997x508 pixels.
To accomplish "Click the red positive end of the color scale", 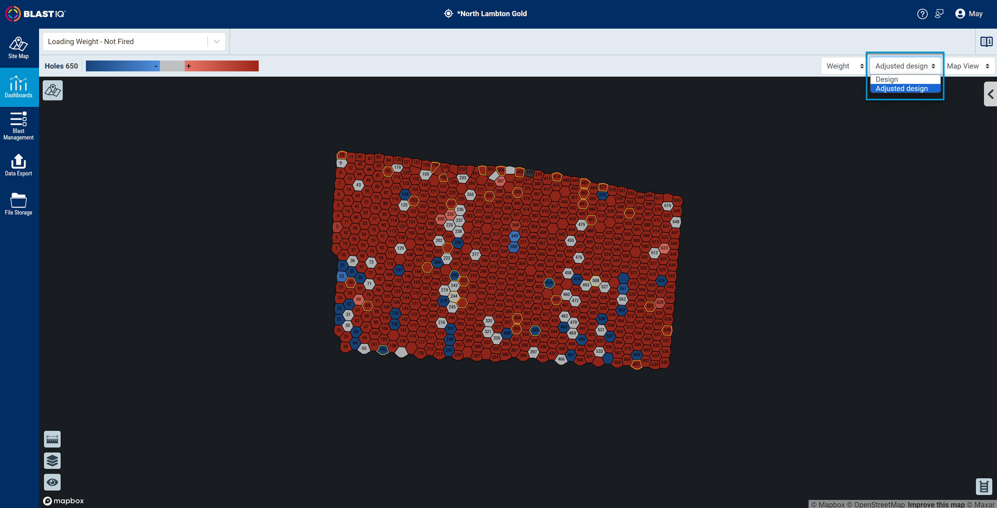I will click(221, 66).
